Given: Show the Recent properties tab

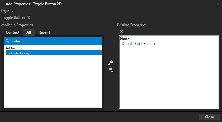Looking at the screenshot, I should 44,32.
